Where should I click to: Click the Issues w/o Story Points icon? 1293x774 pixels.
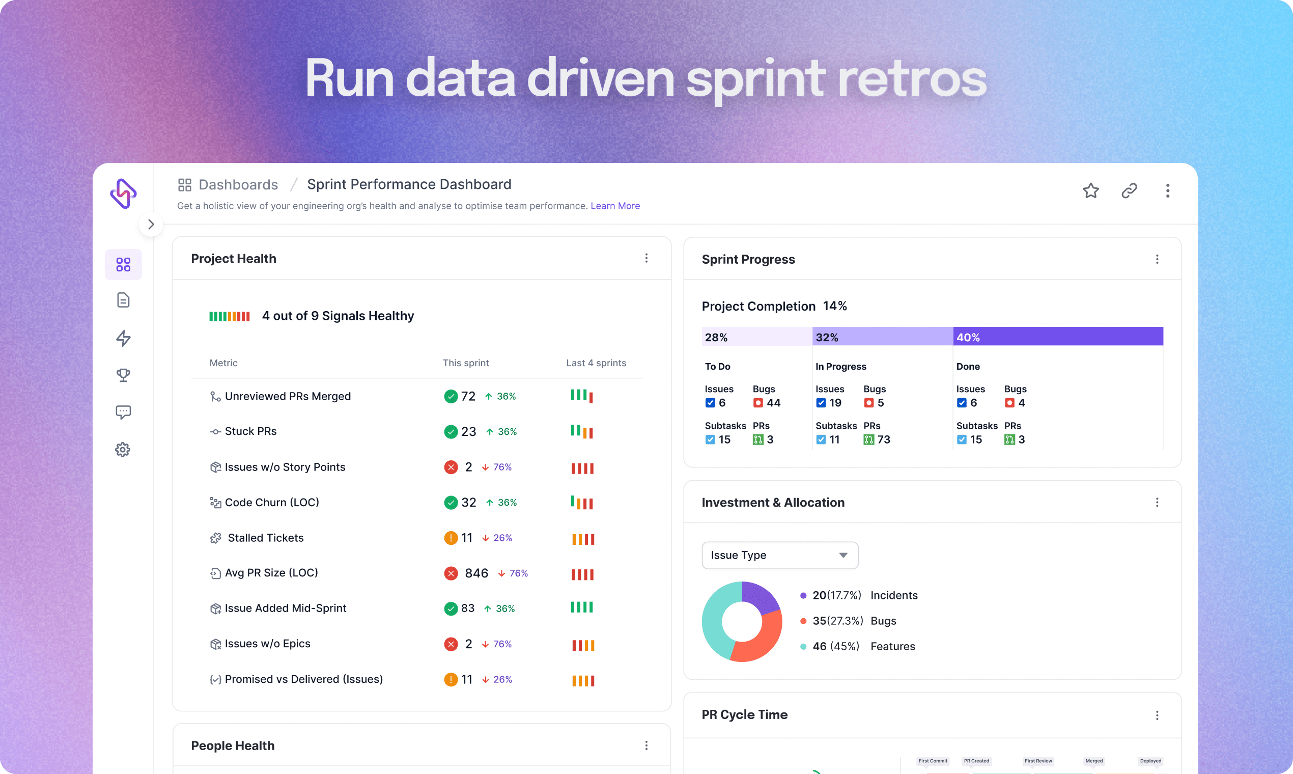click(215, 467)
